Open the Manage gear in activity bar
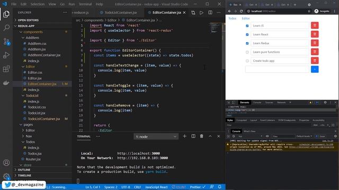 coord(6,177)
